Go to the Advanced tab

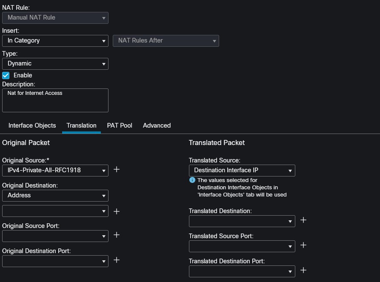click(x=157, y=125)
